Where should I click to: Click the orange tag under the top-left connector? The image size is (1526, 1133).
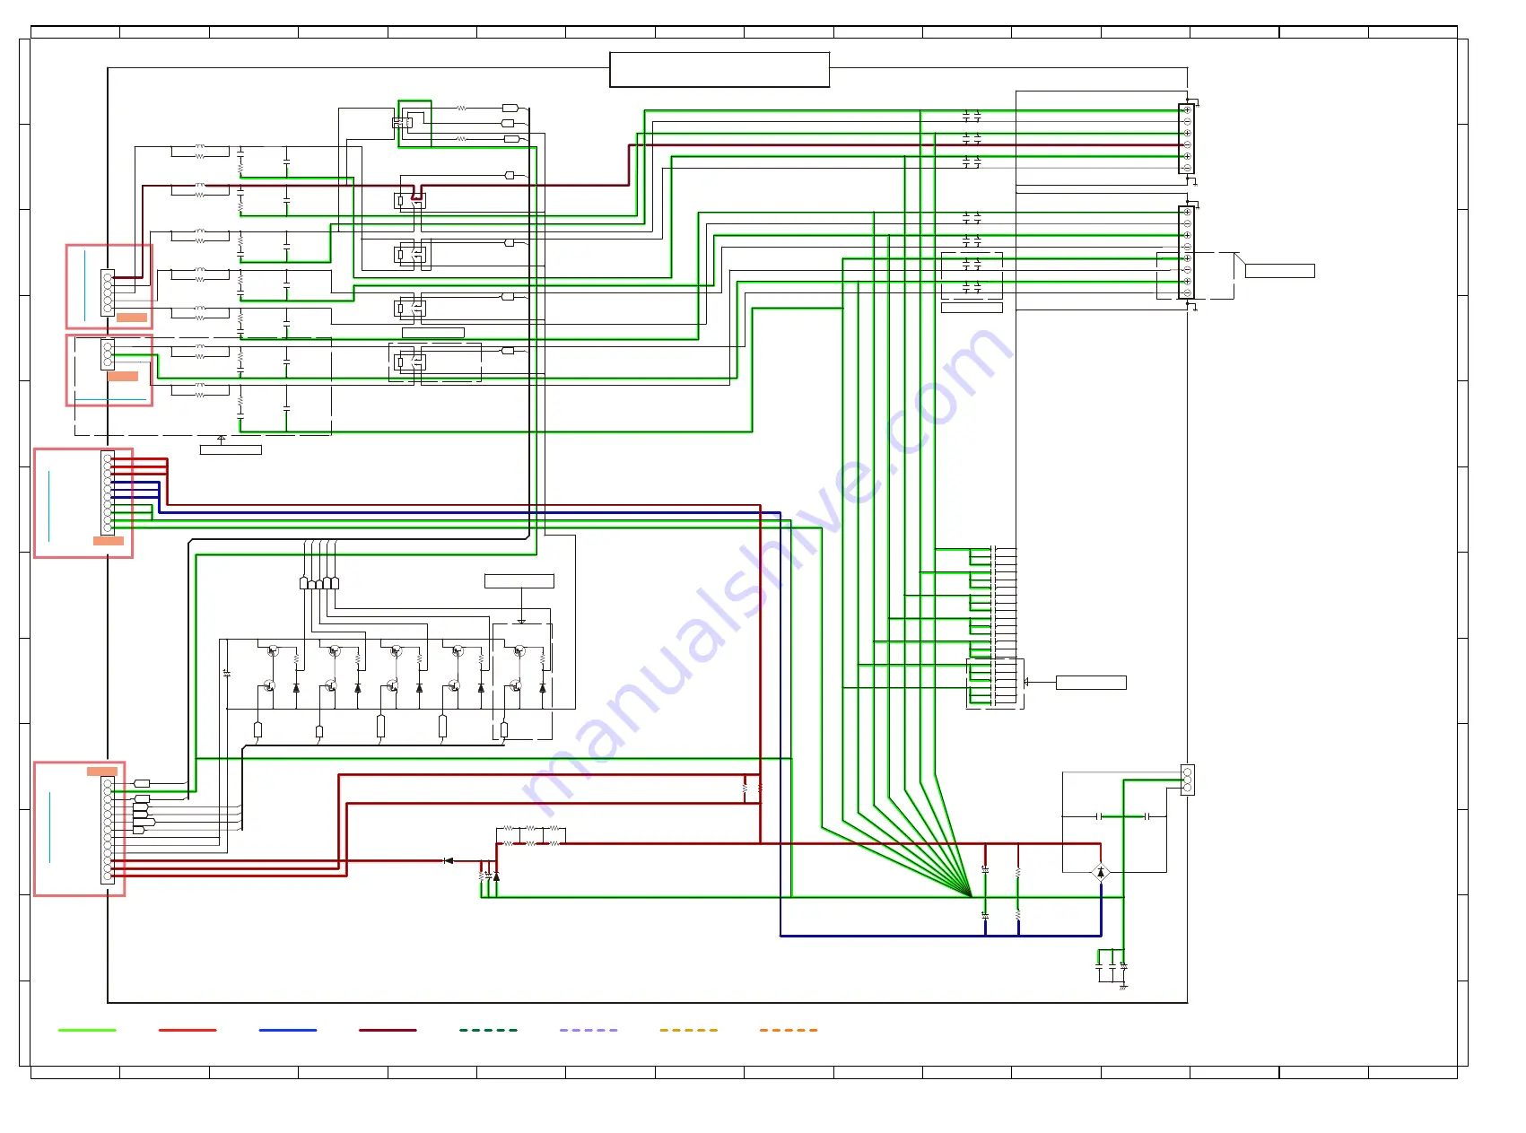pyautogui.click(x=132, y=318)
